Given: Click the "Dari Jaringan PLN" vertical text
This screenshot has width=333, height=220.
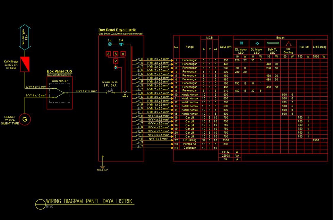Looking at the screenshot, I should 25,37.
